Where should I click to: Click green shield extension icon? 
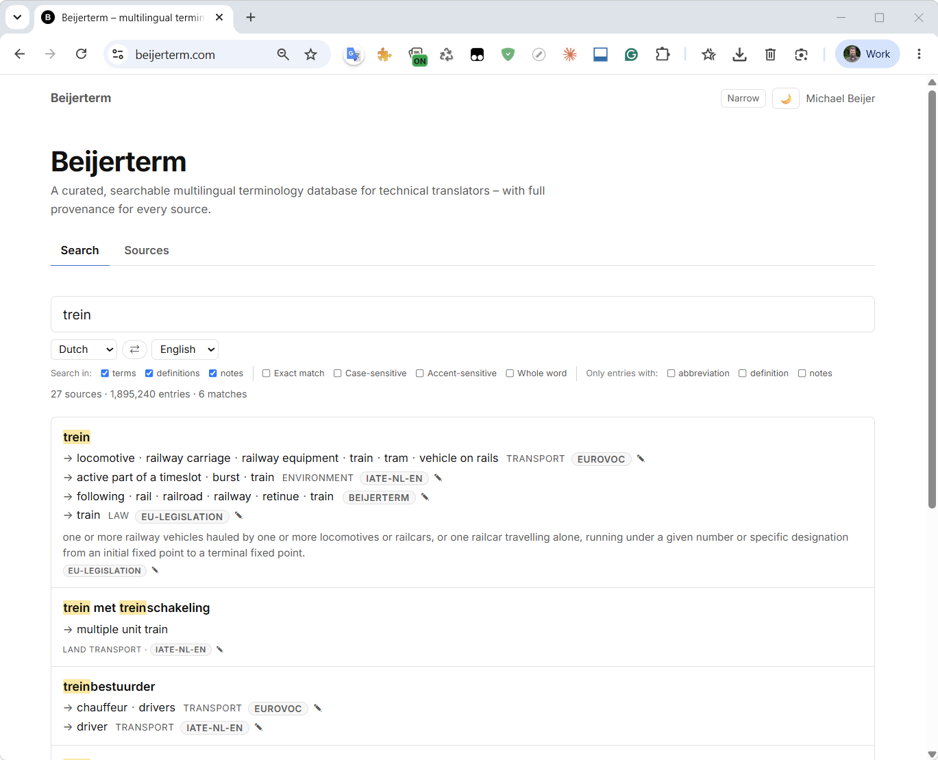point(508,54)
